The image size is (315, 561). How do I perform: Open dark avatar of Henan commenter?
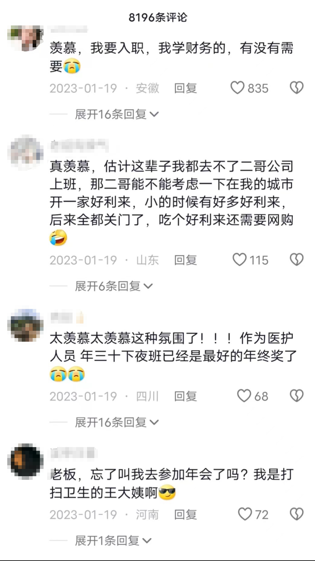(x=25, y=461)
